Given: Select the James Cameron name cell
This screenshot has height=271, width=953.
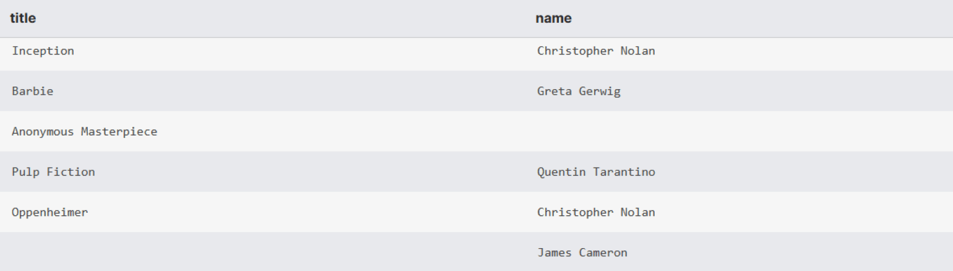Looking at the screenshot, I should point(582,252).
